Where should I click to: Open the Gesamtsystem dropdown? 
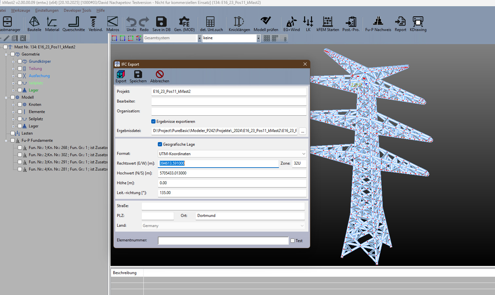tap(199, 38)
